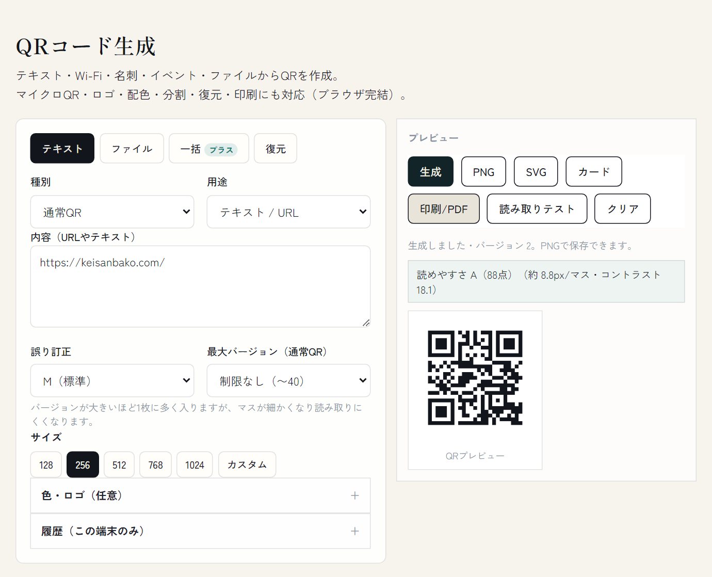Expand the 履歴（この端末のみ） section
The height and width of the screenshot is (577, 712).
click(201, 531)
